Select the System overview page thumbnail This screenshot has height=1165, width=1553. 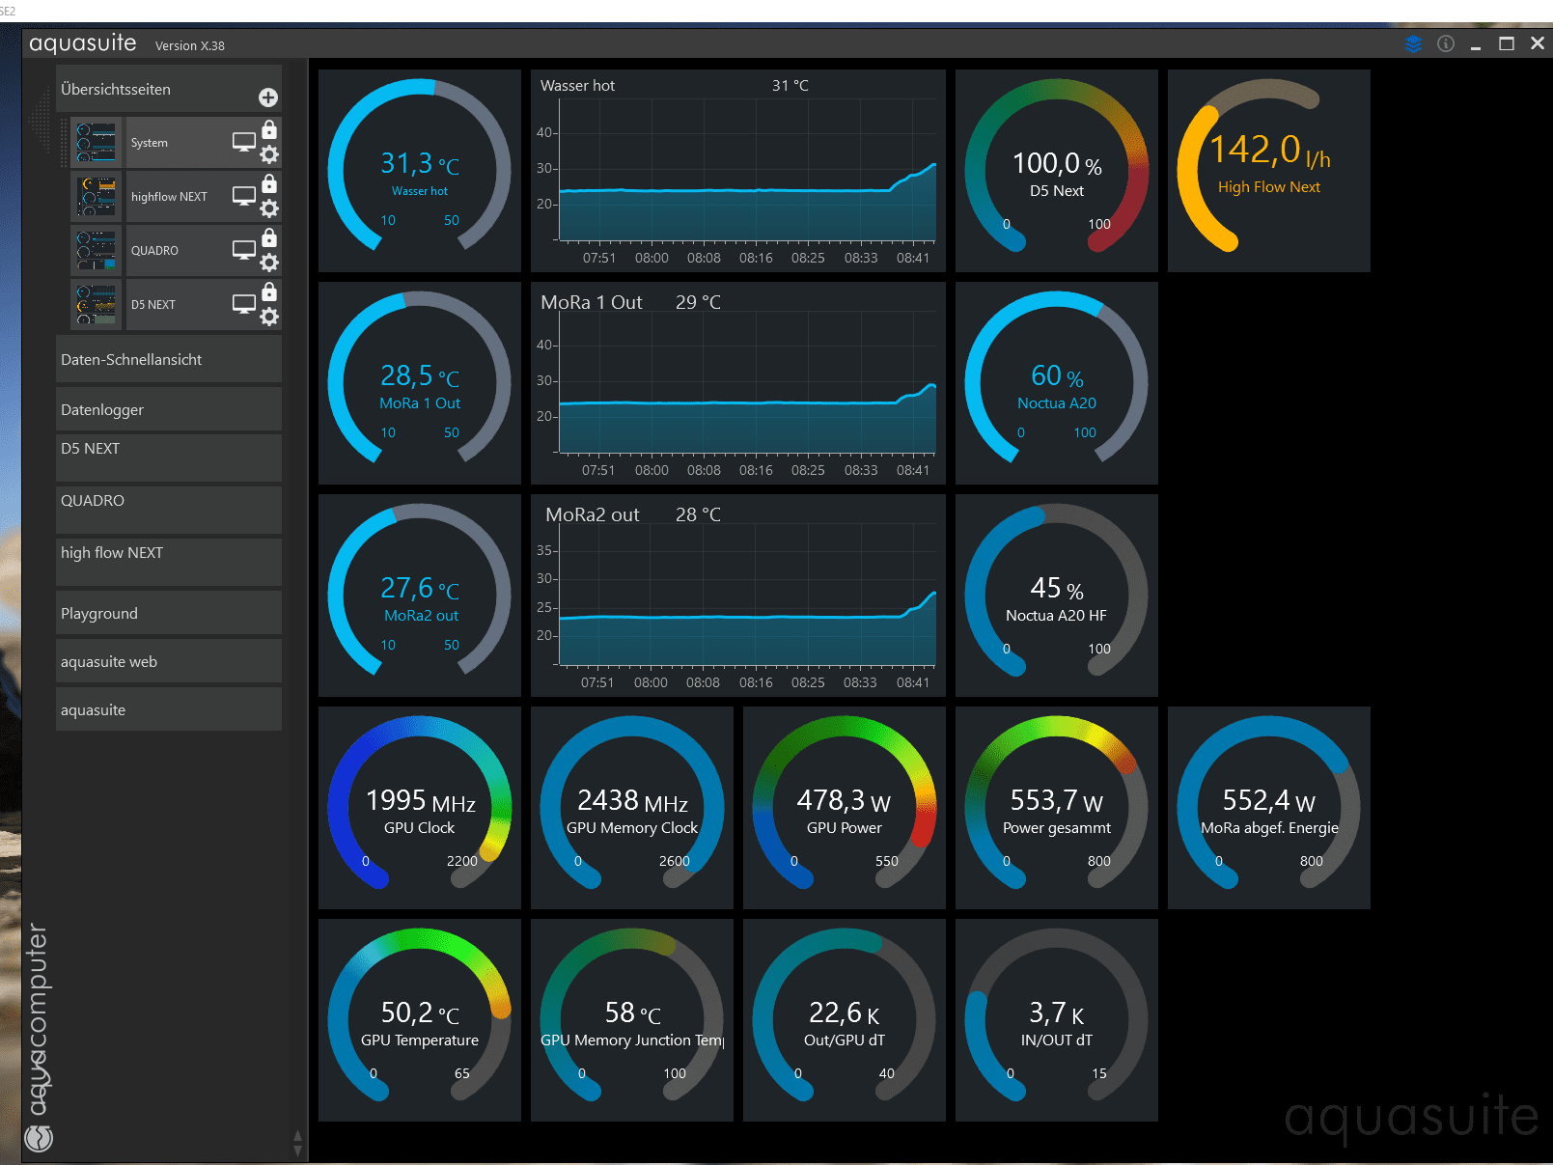(97, 142)
